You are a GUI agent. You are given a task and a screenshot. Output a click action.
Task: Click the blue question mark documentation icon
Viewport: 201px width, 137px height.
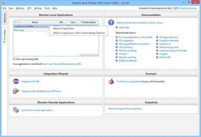111,23
